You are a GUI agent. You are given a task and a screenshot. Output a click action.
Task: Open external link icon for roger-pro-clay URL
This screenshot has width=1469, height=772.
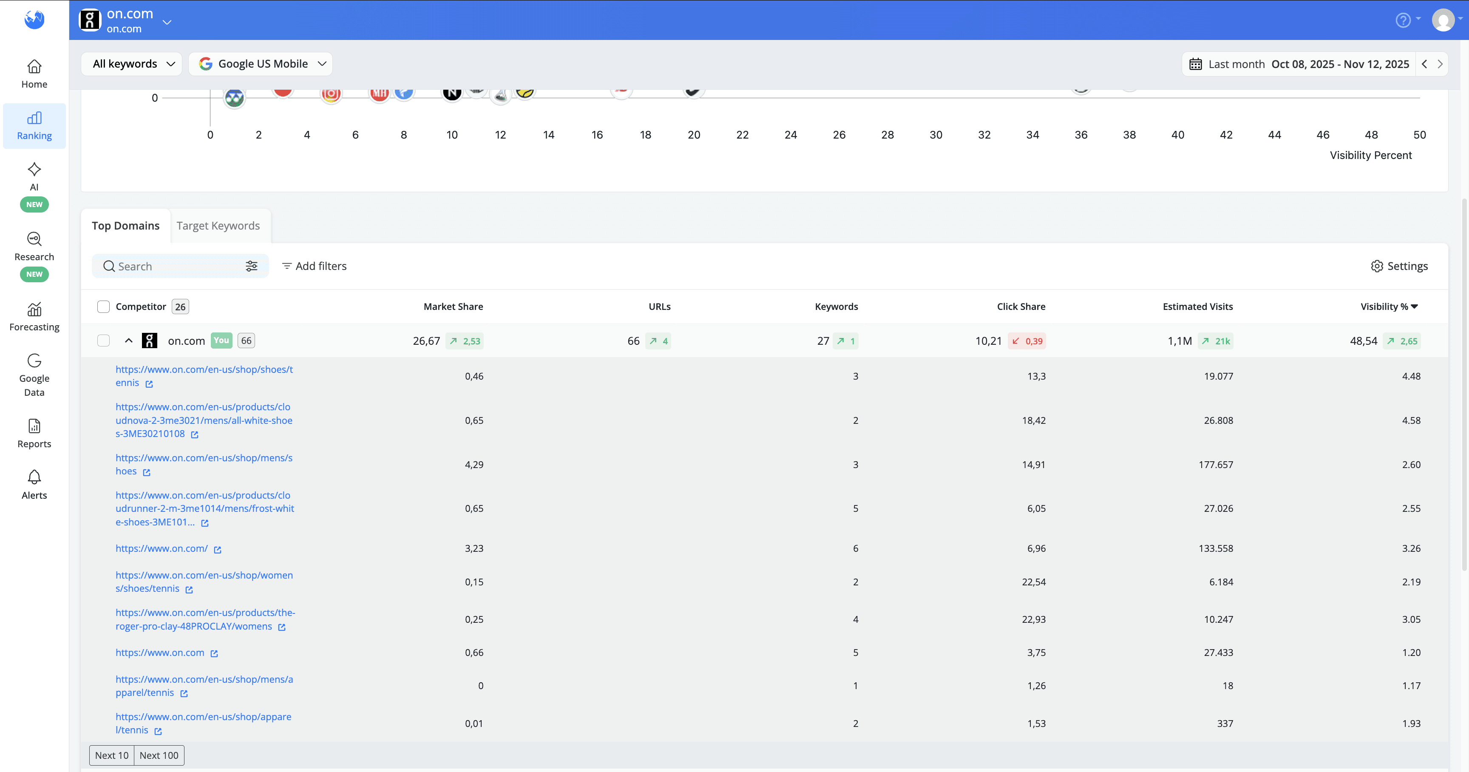click(x=282, y=627)
